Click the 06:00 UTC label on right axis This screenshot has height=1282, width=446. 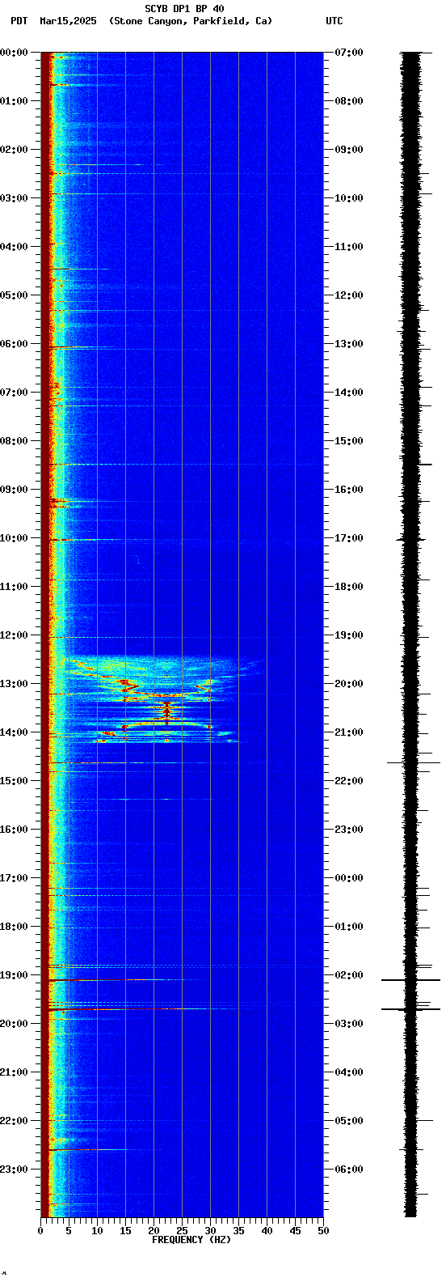tap(349, 1170)
